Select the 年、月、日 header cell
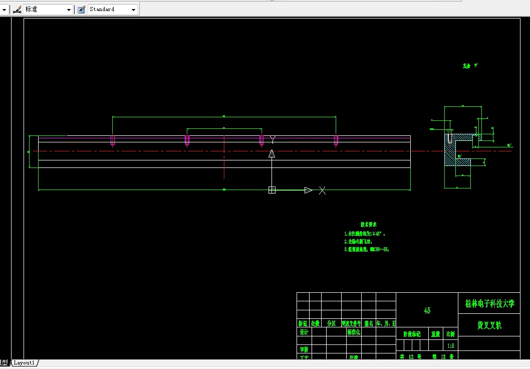This screenshot has width=530, height=369. point(386,323)
